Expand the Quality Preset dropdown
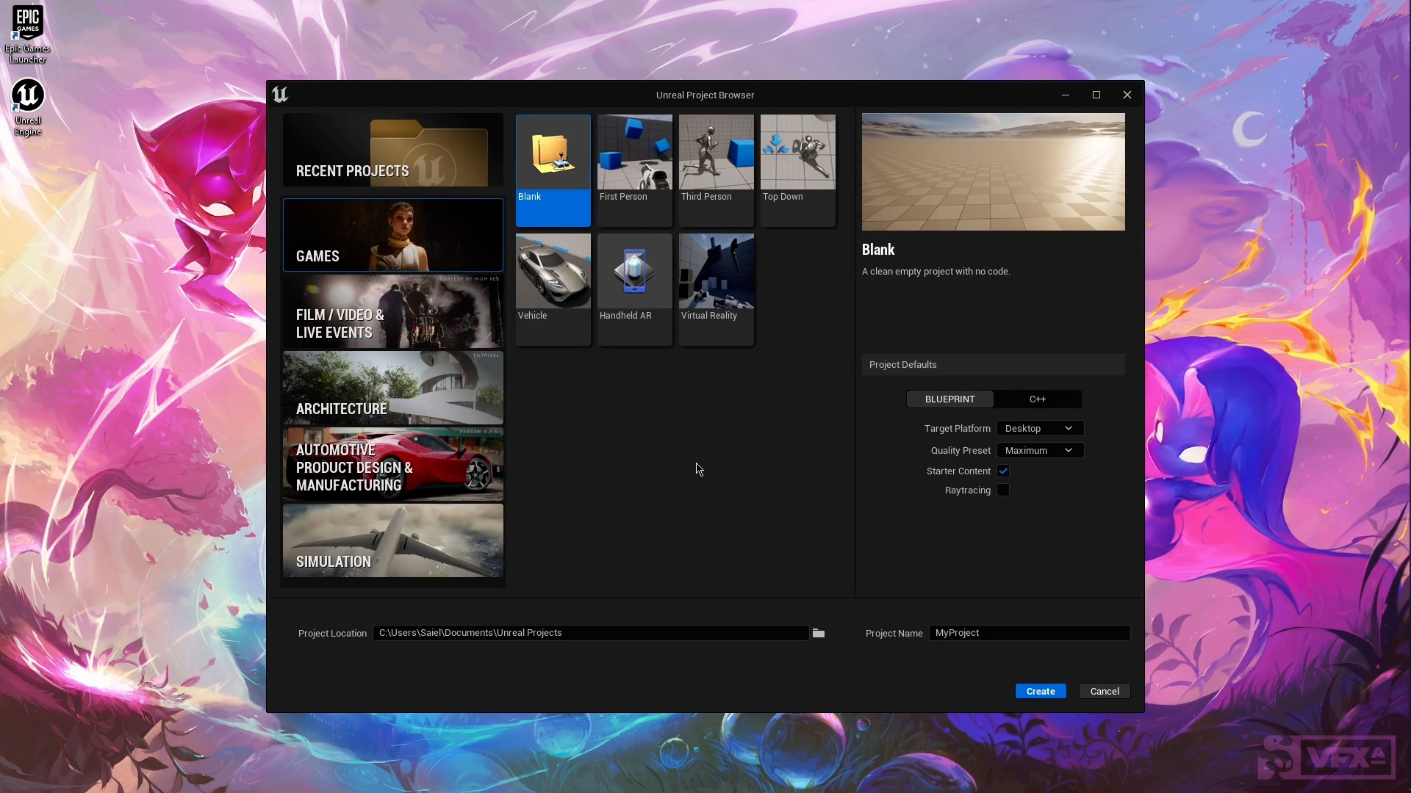 pos(1039,451)
